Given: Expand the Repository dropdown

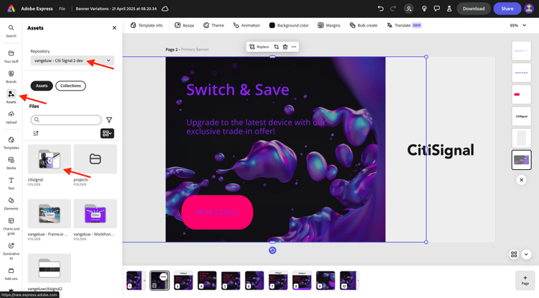Looking at the screenshot, I should tap(72, 60).
